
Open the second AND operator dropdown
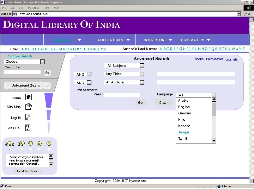point(89,83)
